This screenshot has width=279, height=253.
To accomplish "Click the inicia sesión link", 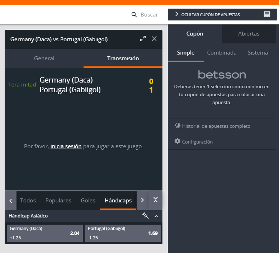I will tap(66, 146).
